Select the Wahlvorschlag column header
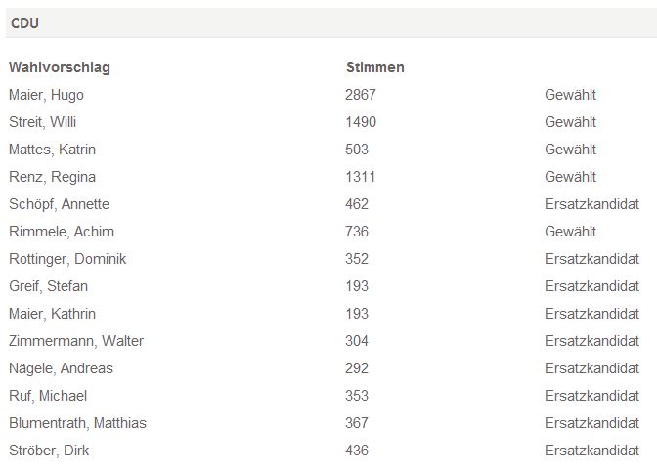Screen dimensions: 657x472 pyautogui.click(x=60, y=67)
